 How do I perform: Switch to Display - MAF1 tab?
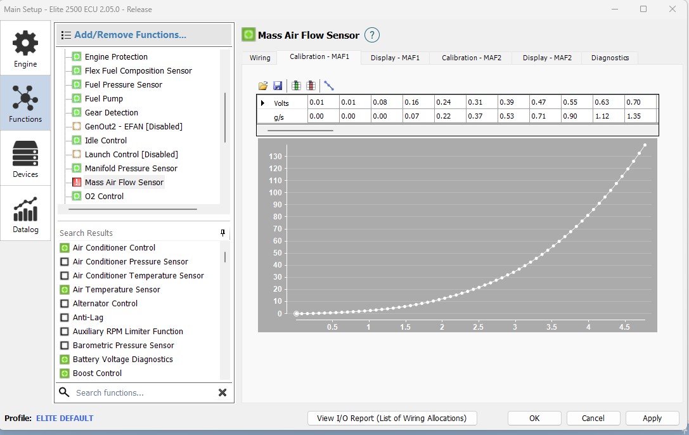pyautogui.click(x=395, y=58)
